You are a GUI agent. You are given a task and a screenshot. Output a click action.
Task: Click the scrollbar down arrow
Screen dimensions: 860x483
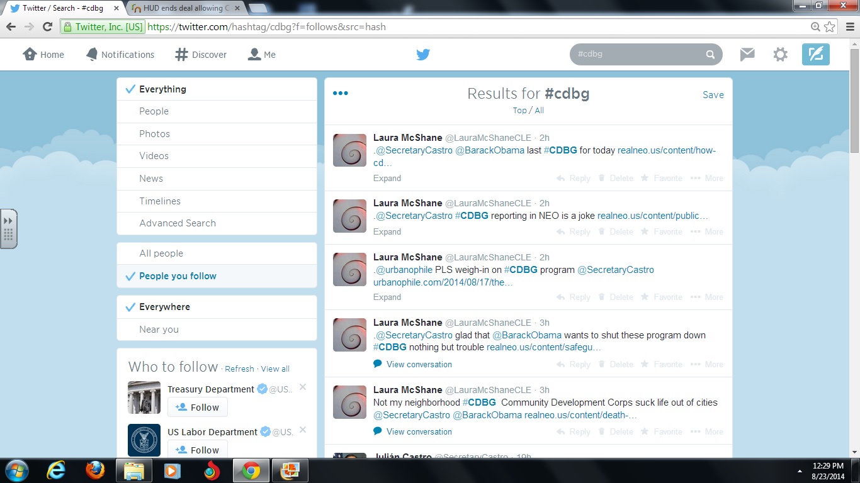pos(854,453)
